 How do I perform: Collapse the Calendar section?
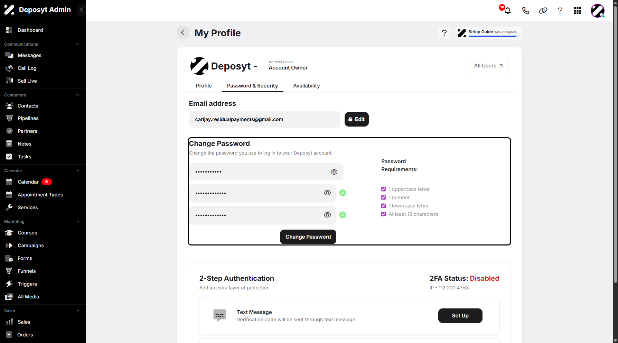(78, 171)
